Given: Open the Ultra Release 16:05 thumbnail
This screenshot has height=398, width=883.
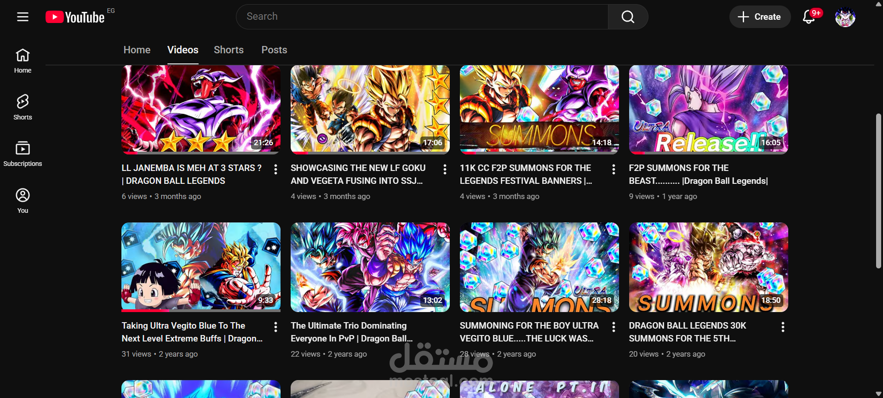Looking at the screenshot, I should 709,109.
